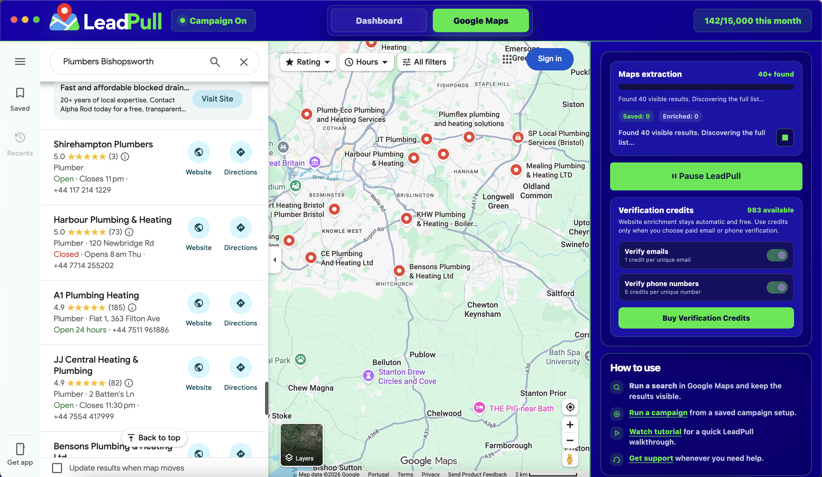
Task: Collapse the side panel arrow
Action: [x=275, y=260]
